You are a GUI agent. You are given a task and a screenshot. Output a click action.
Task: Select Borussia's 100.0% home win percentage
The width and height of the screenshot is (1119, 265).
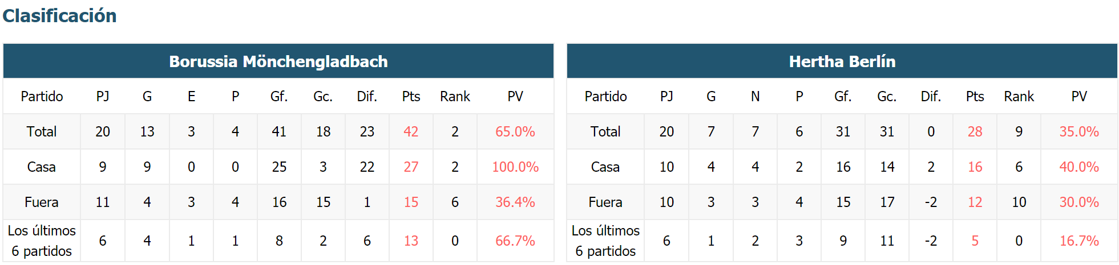click(x=515, y=167)
